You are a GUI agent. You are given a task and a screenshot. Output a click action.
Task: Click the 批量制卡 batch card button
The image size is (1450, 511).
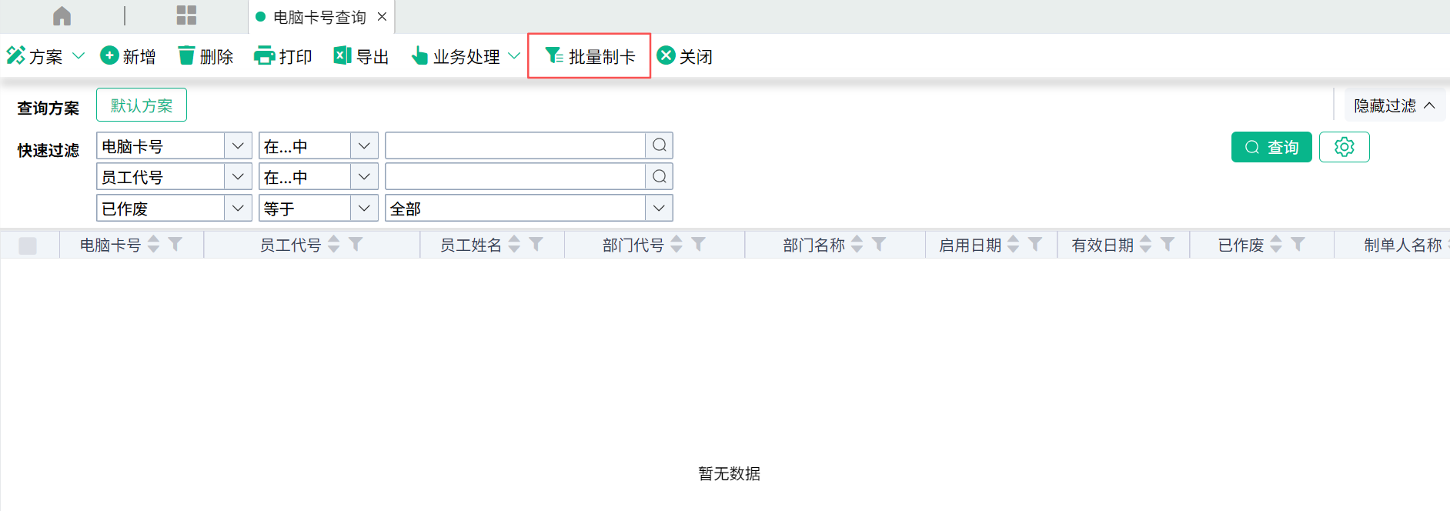pyautogui.click(x=590, y=56)
